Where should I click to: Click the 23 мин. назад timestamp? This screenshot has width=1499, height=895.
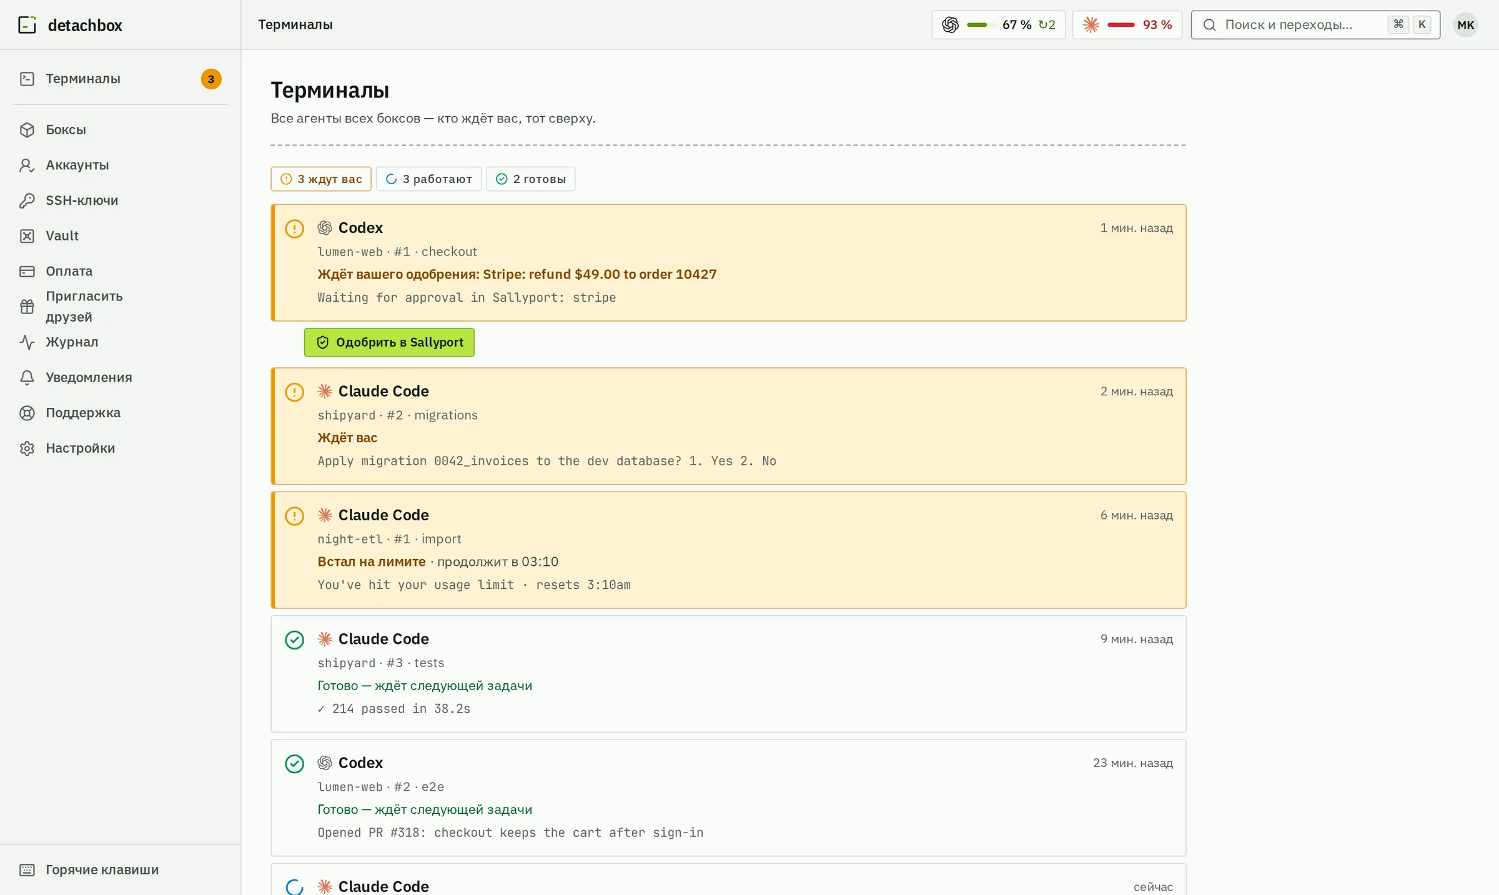pos(1133,763)
